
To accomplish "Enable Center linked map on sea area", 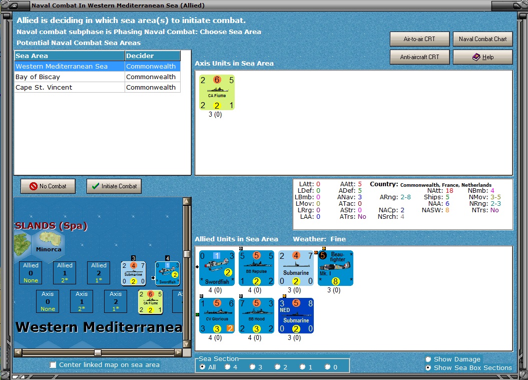I will click(53, 365).
